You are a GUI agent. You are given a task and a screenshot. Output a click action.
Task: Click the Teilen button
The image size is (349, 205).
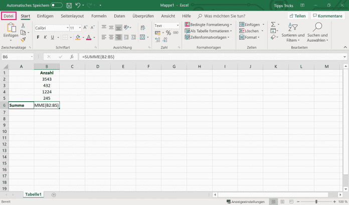click(297, 16)
